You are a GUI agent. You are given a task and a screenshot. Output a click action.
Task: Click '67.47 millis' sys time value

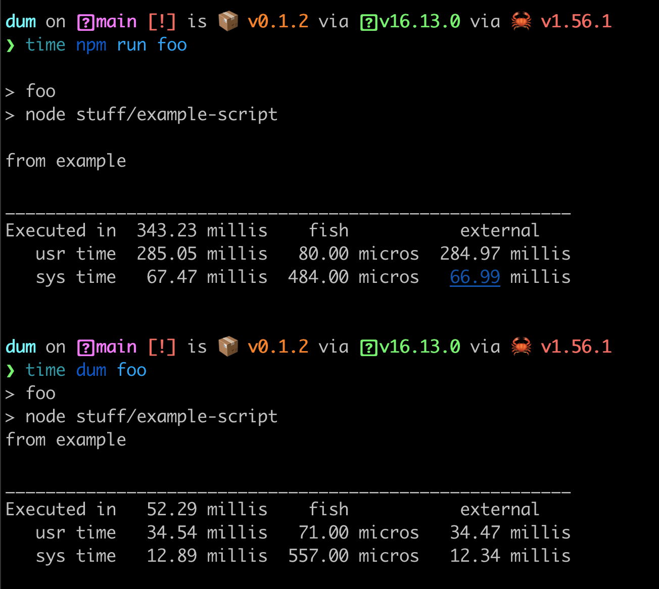point(207,277)
